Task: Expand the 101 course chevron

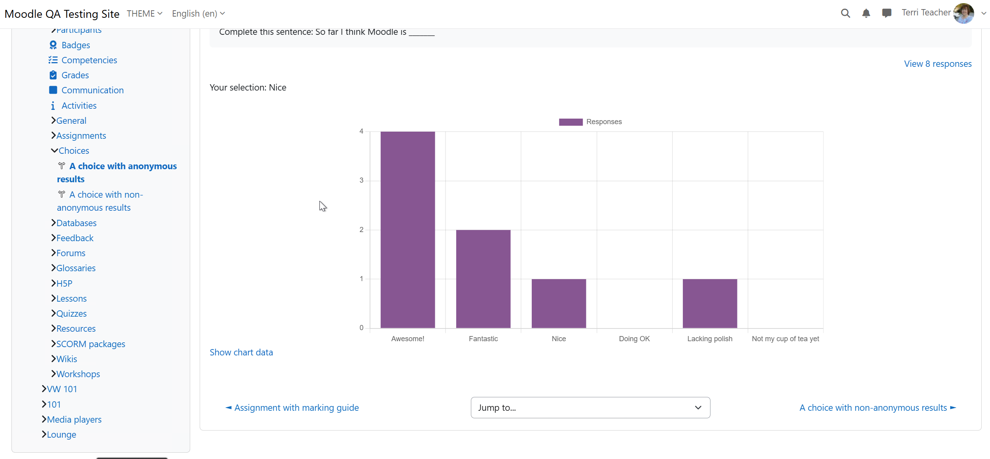Action: [44, 404]
